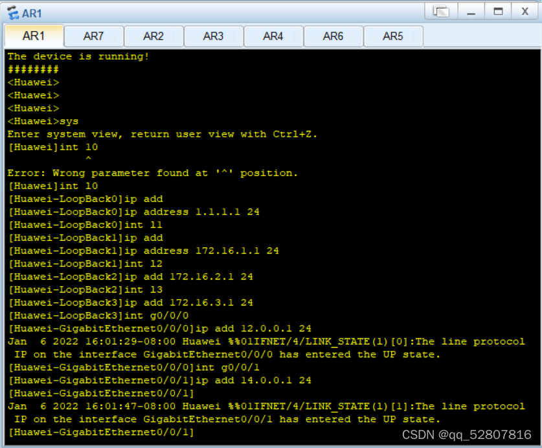The height and width of the screenshot is (448, 542).
Task: Click the '[Huawei-LoopBack0]int l1' line
Action: click(x=85, y=225)
